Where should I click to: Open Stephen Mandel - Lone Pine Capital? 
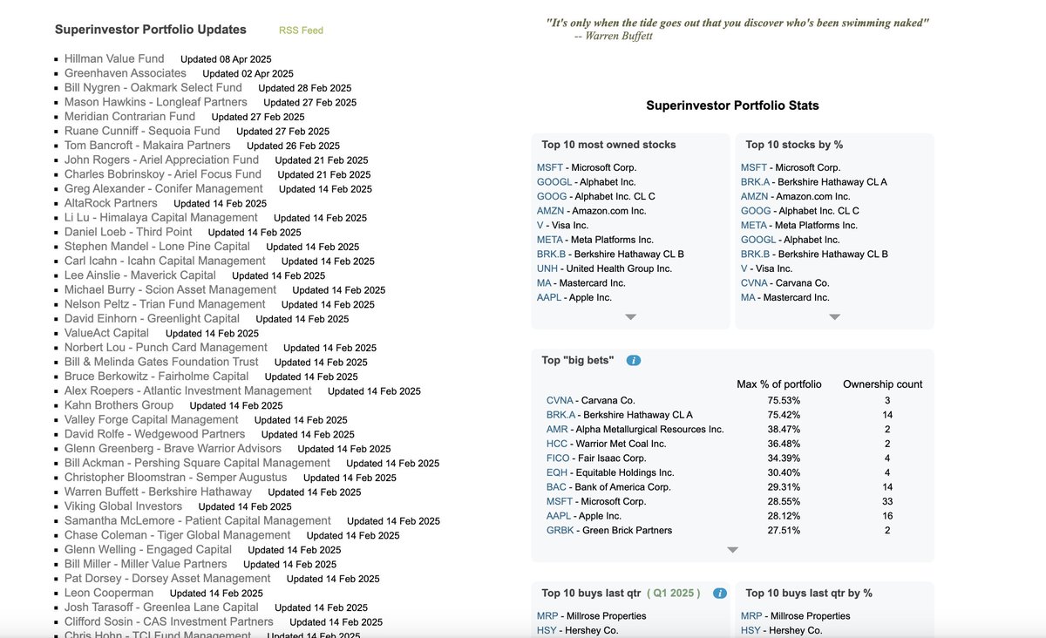157,246
